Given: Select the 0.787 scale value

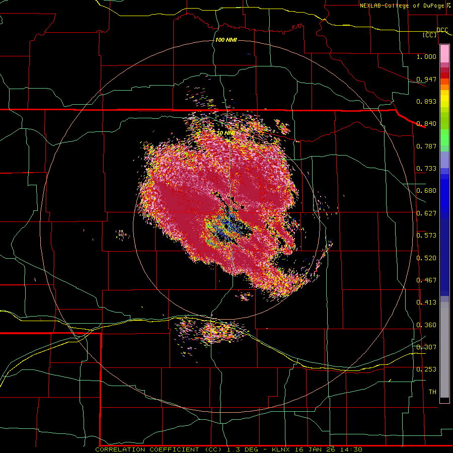Looking at the screenshot, I should 426,146.
